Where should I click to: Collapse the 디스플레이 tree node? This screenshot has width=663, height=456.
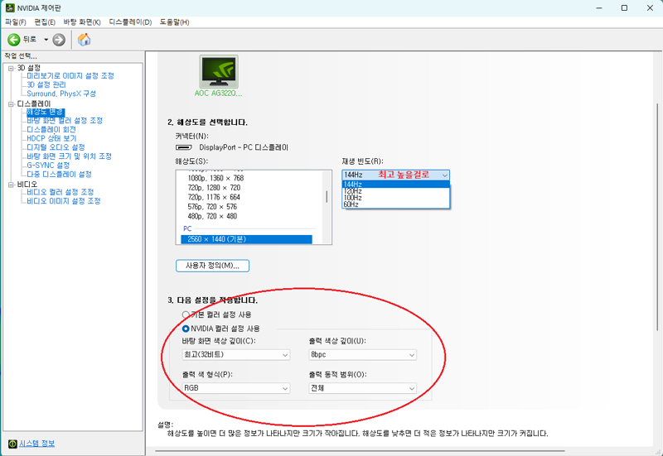pyautogui.click(x=12, y=104)
